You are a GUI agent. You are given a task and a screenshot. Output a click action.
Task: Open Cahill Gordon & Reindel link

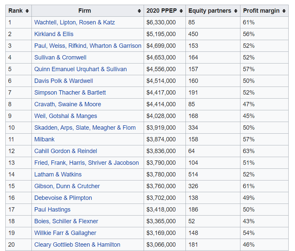coord(66,151)
